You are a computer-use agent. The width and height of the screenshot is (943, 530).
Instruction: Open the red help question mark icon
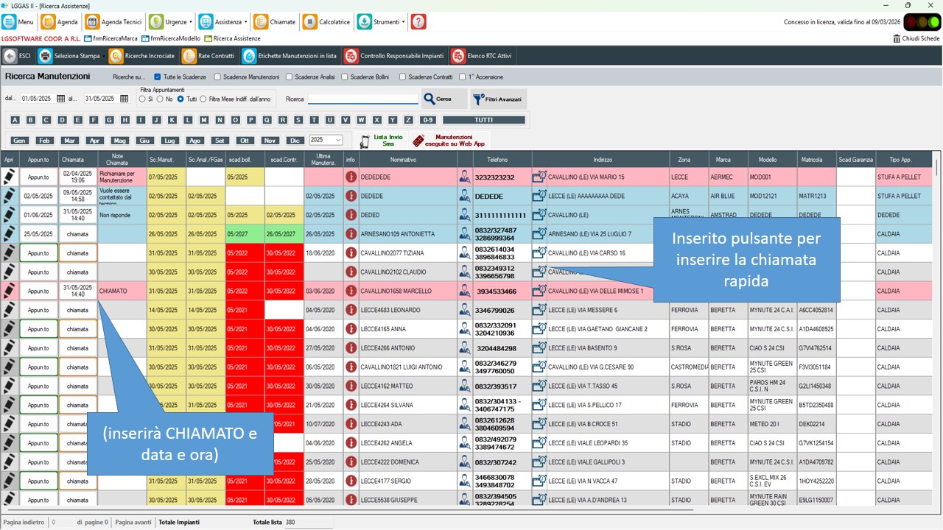click(x=418, y=22)
